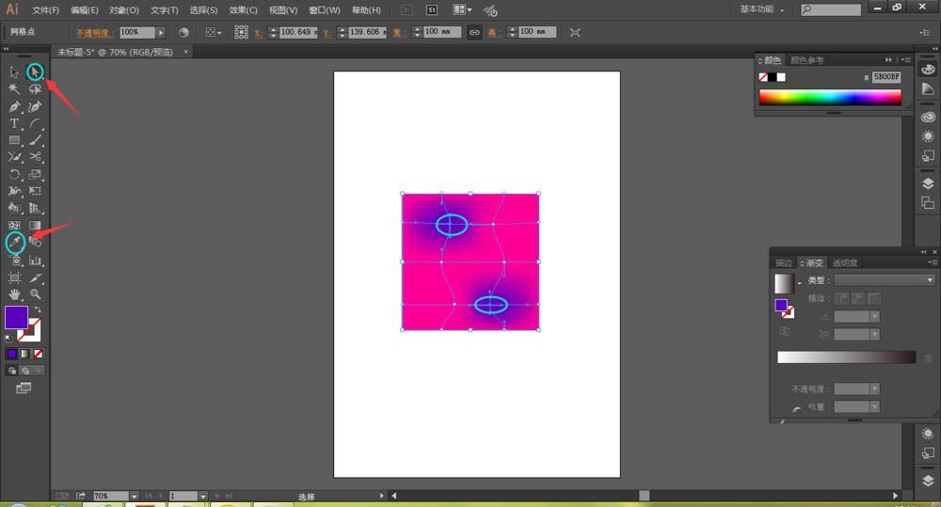Toggle constrain width and height proportions link
The width and height of the screenshot is (941, 507).
pos(474,32)
